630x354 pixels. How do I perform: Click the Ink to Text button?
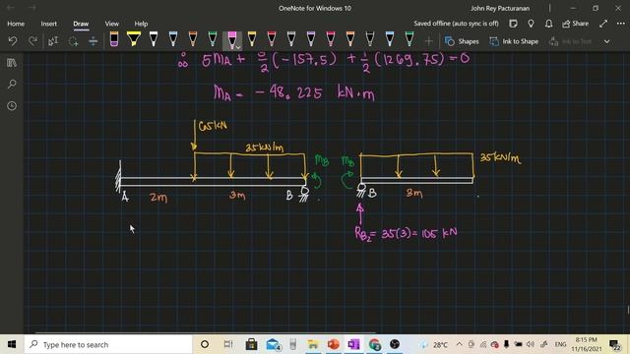point(570,41)
